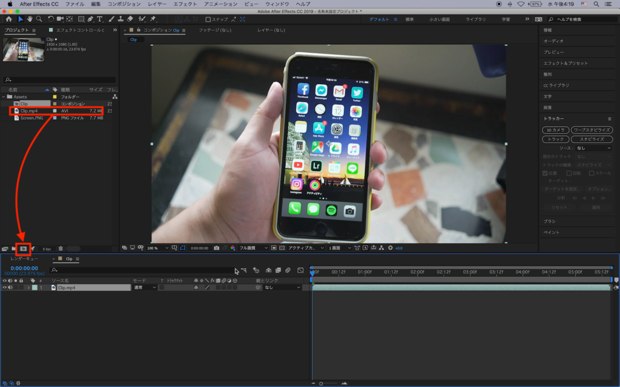
Task: Take a snapshot with the camera icon
Action: pyautogui.click(x=217, y=248)
